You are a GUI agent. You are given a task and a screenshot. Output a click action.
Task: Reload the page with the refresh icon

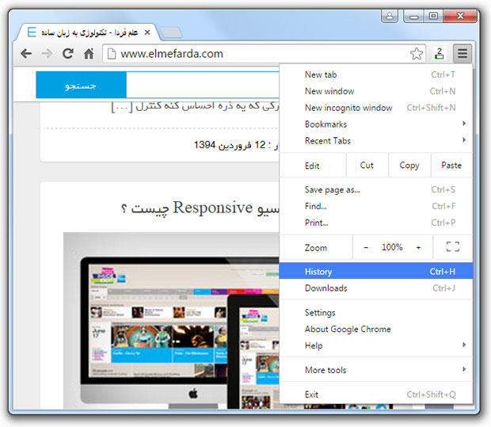[68, 54]
